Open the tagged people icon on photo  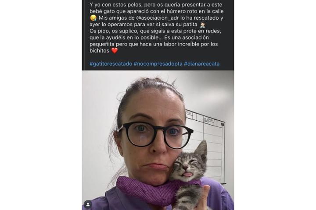pos(88,204)
